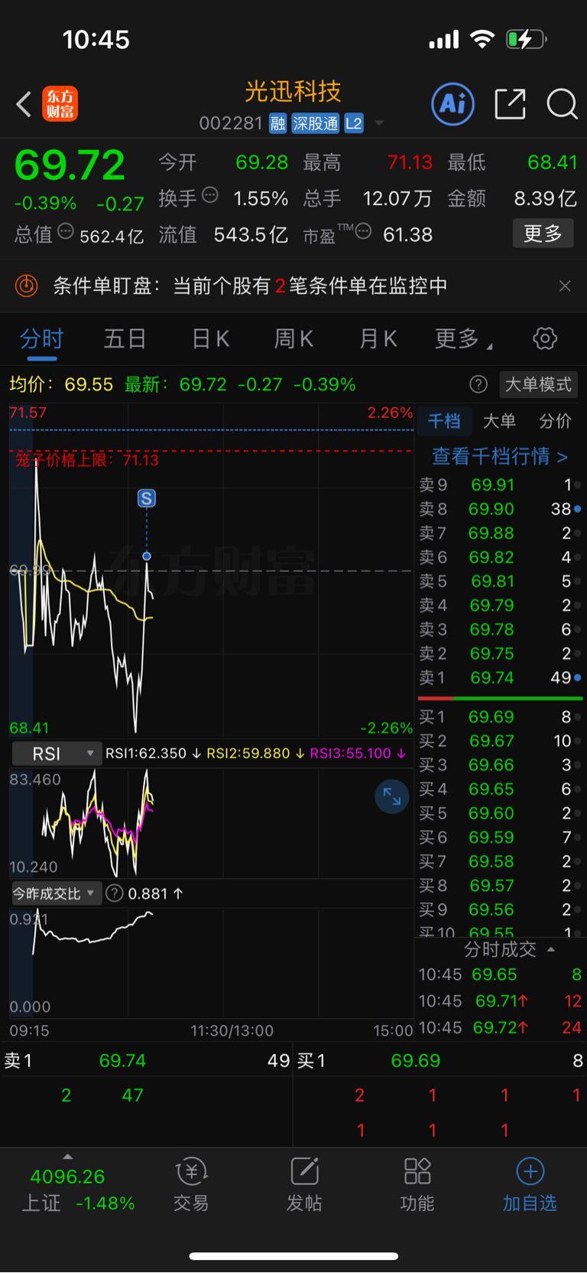Toggle 大单模式 mode

538,384
